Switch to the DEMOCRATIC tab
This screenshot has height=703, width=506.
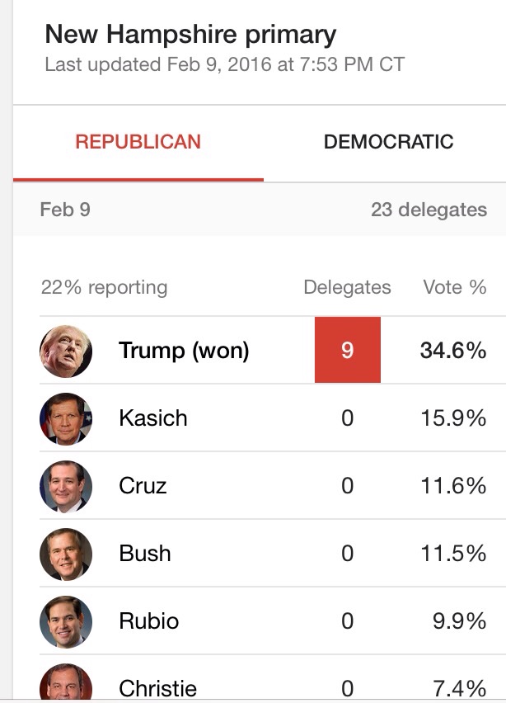tap(388, 142)
